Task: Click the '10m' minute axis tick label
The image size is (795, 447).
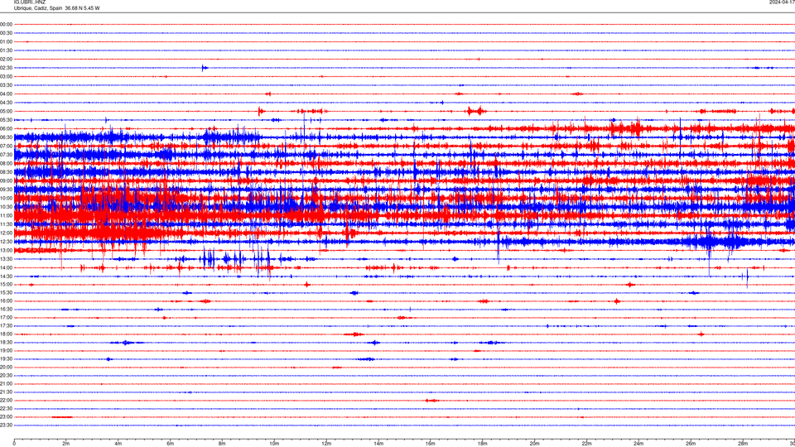Action: [274, 444]
